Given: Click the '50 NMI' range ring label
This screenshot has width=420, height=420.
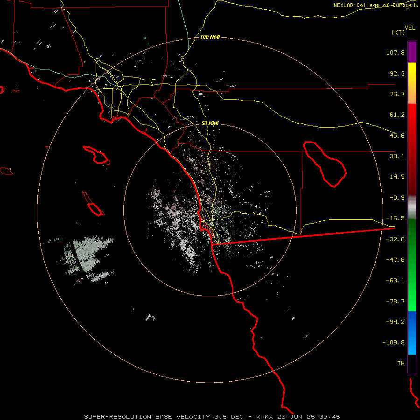Looking at the screenshot, I should click(210, 124).
